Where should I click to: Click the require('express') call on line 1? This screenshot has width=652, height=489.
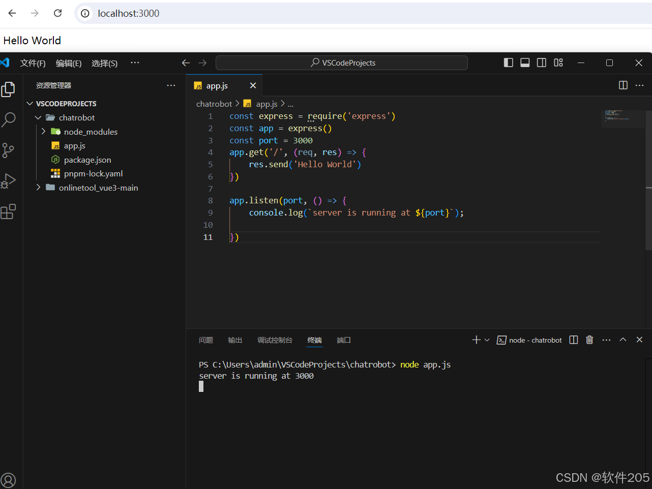point(351,116)
